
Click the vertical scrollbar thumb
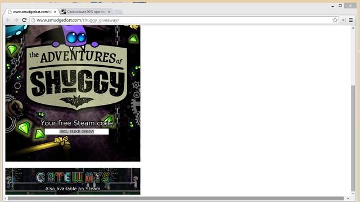pos(353,138)
